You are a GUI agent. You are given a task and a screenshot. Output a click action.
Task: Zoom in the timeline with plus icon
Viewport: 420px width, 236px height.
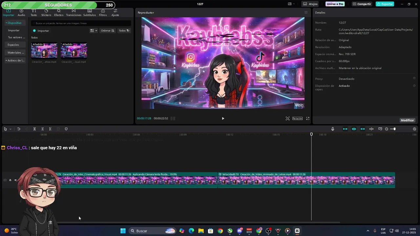coord(414,129)
